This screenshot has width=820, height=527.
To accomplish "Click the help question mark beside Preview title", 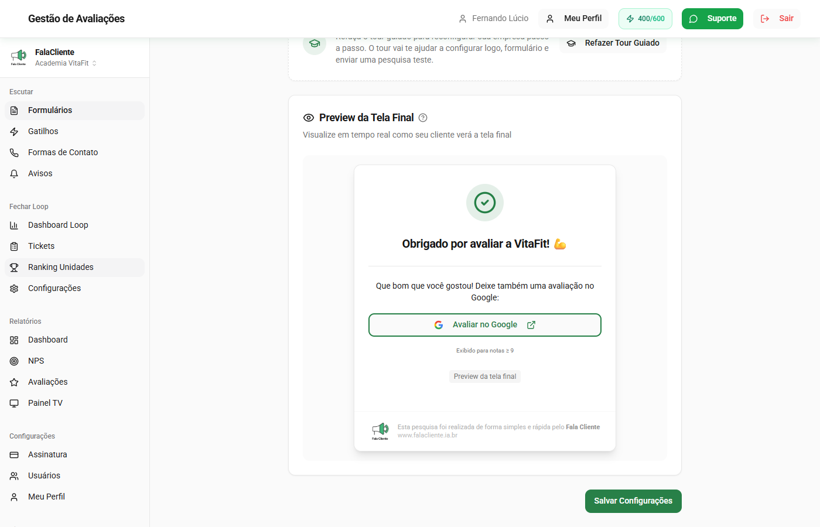I will point(423,118).
